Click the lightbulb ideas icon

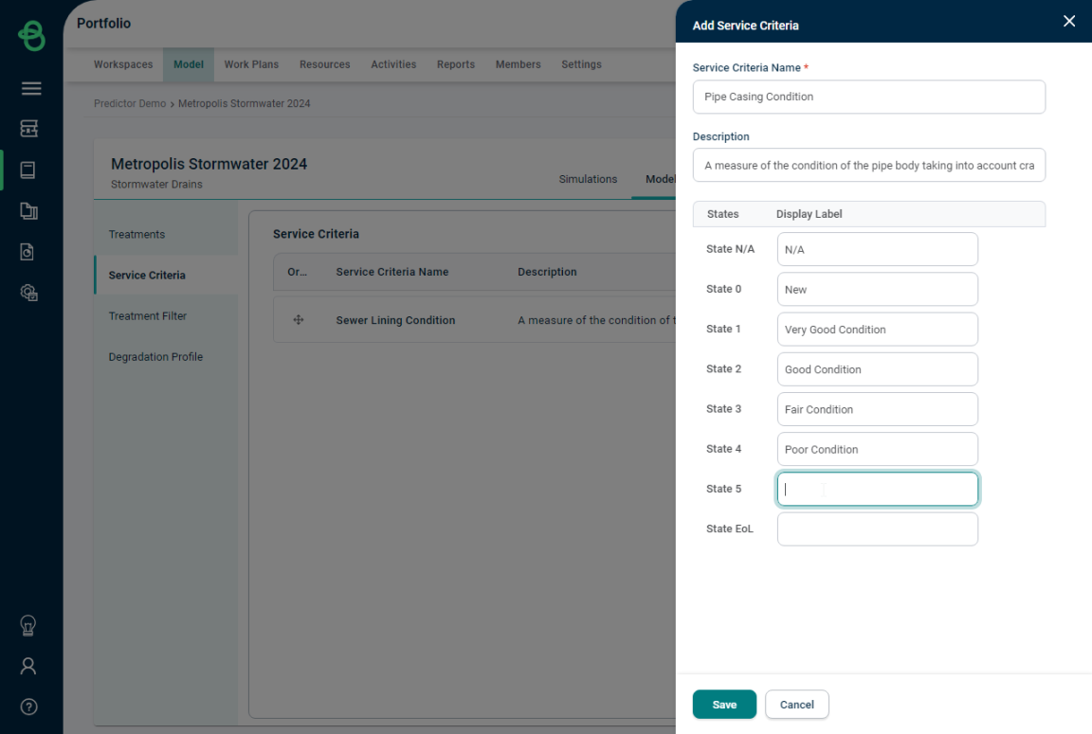click(27, 625)
